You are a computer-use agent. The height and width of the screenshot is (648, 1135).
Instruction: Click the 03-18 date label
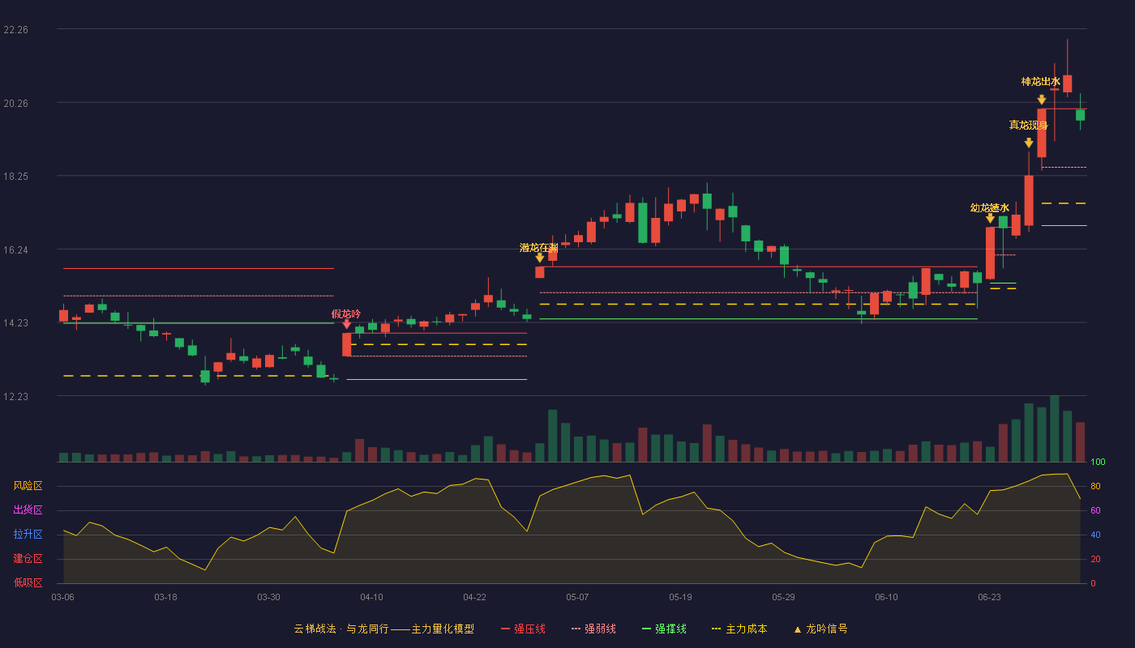(165, 597)
